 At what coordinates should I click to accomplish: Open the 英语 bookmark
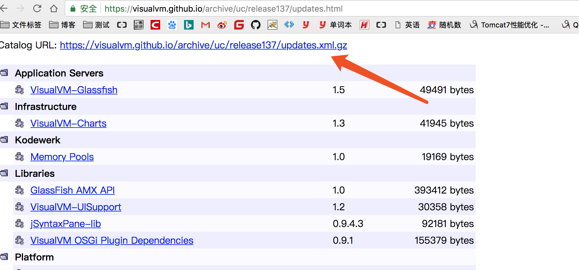(408, 25)
